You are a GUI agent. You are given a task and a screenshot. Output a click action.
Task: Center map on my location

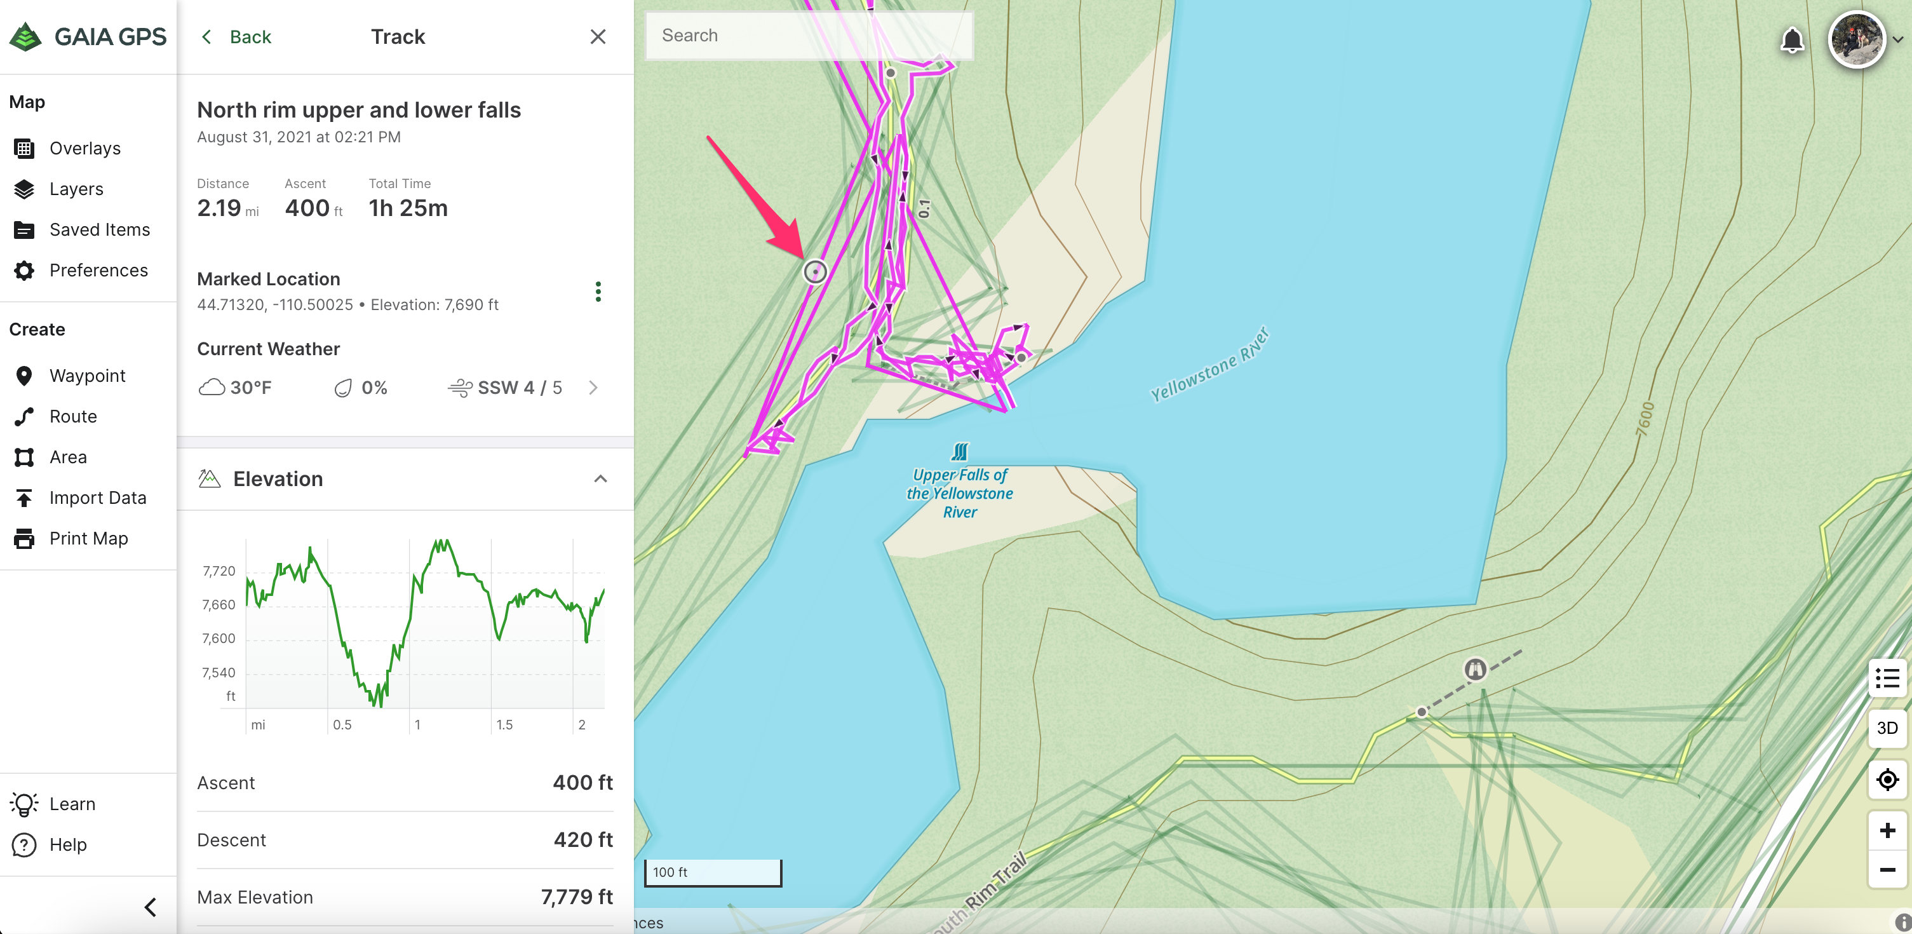(x=1887, y=780)
